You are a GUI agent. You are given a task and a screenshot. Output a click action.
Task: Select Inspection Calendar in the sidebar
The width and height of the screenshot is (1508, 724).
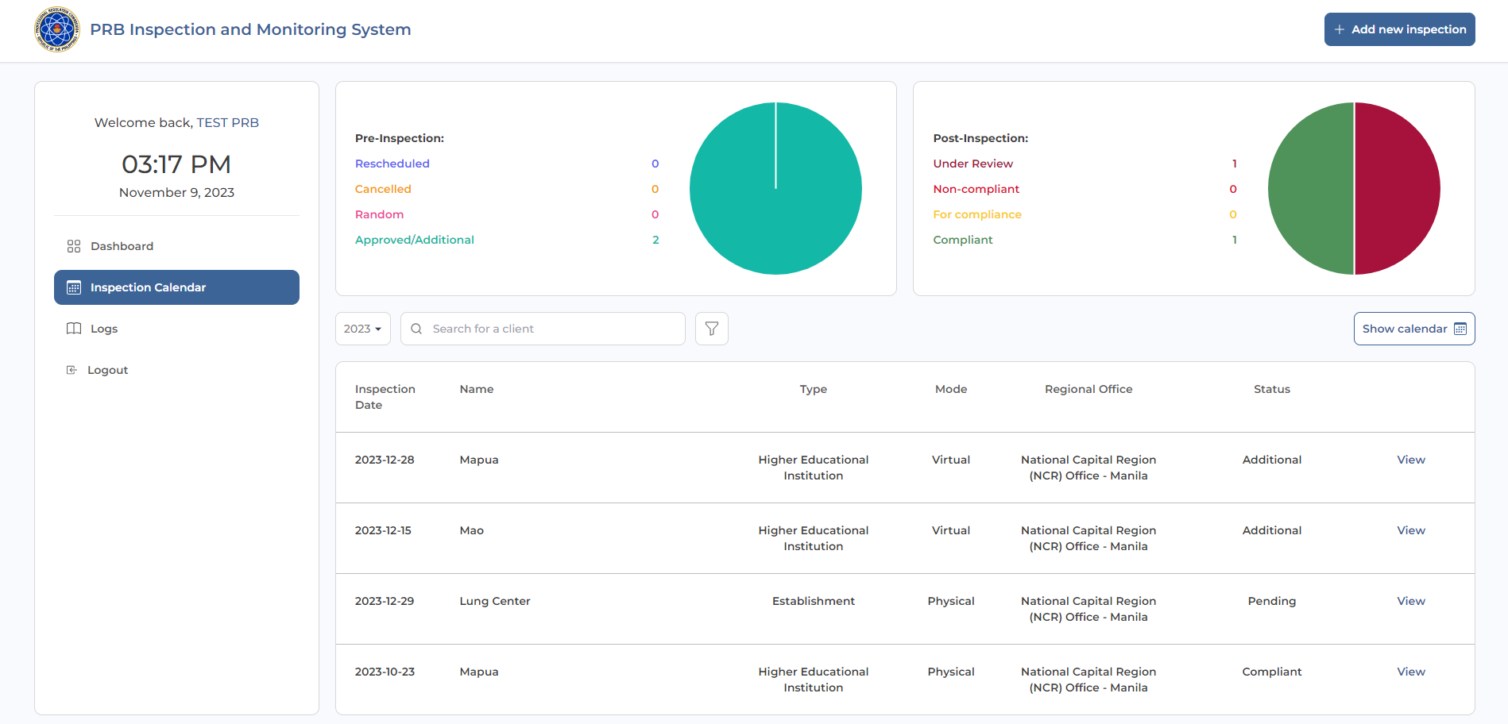click(x=176, y=287)
